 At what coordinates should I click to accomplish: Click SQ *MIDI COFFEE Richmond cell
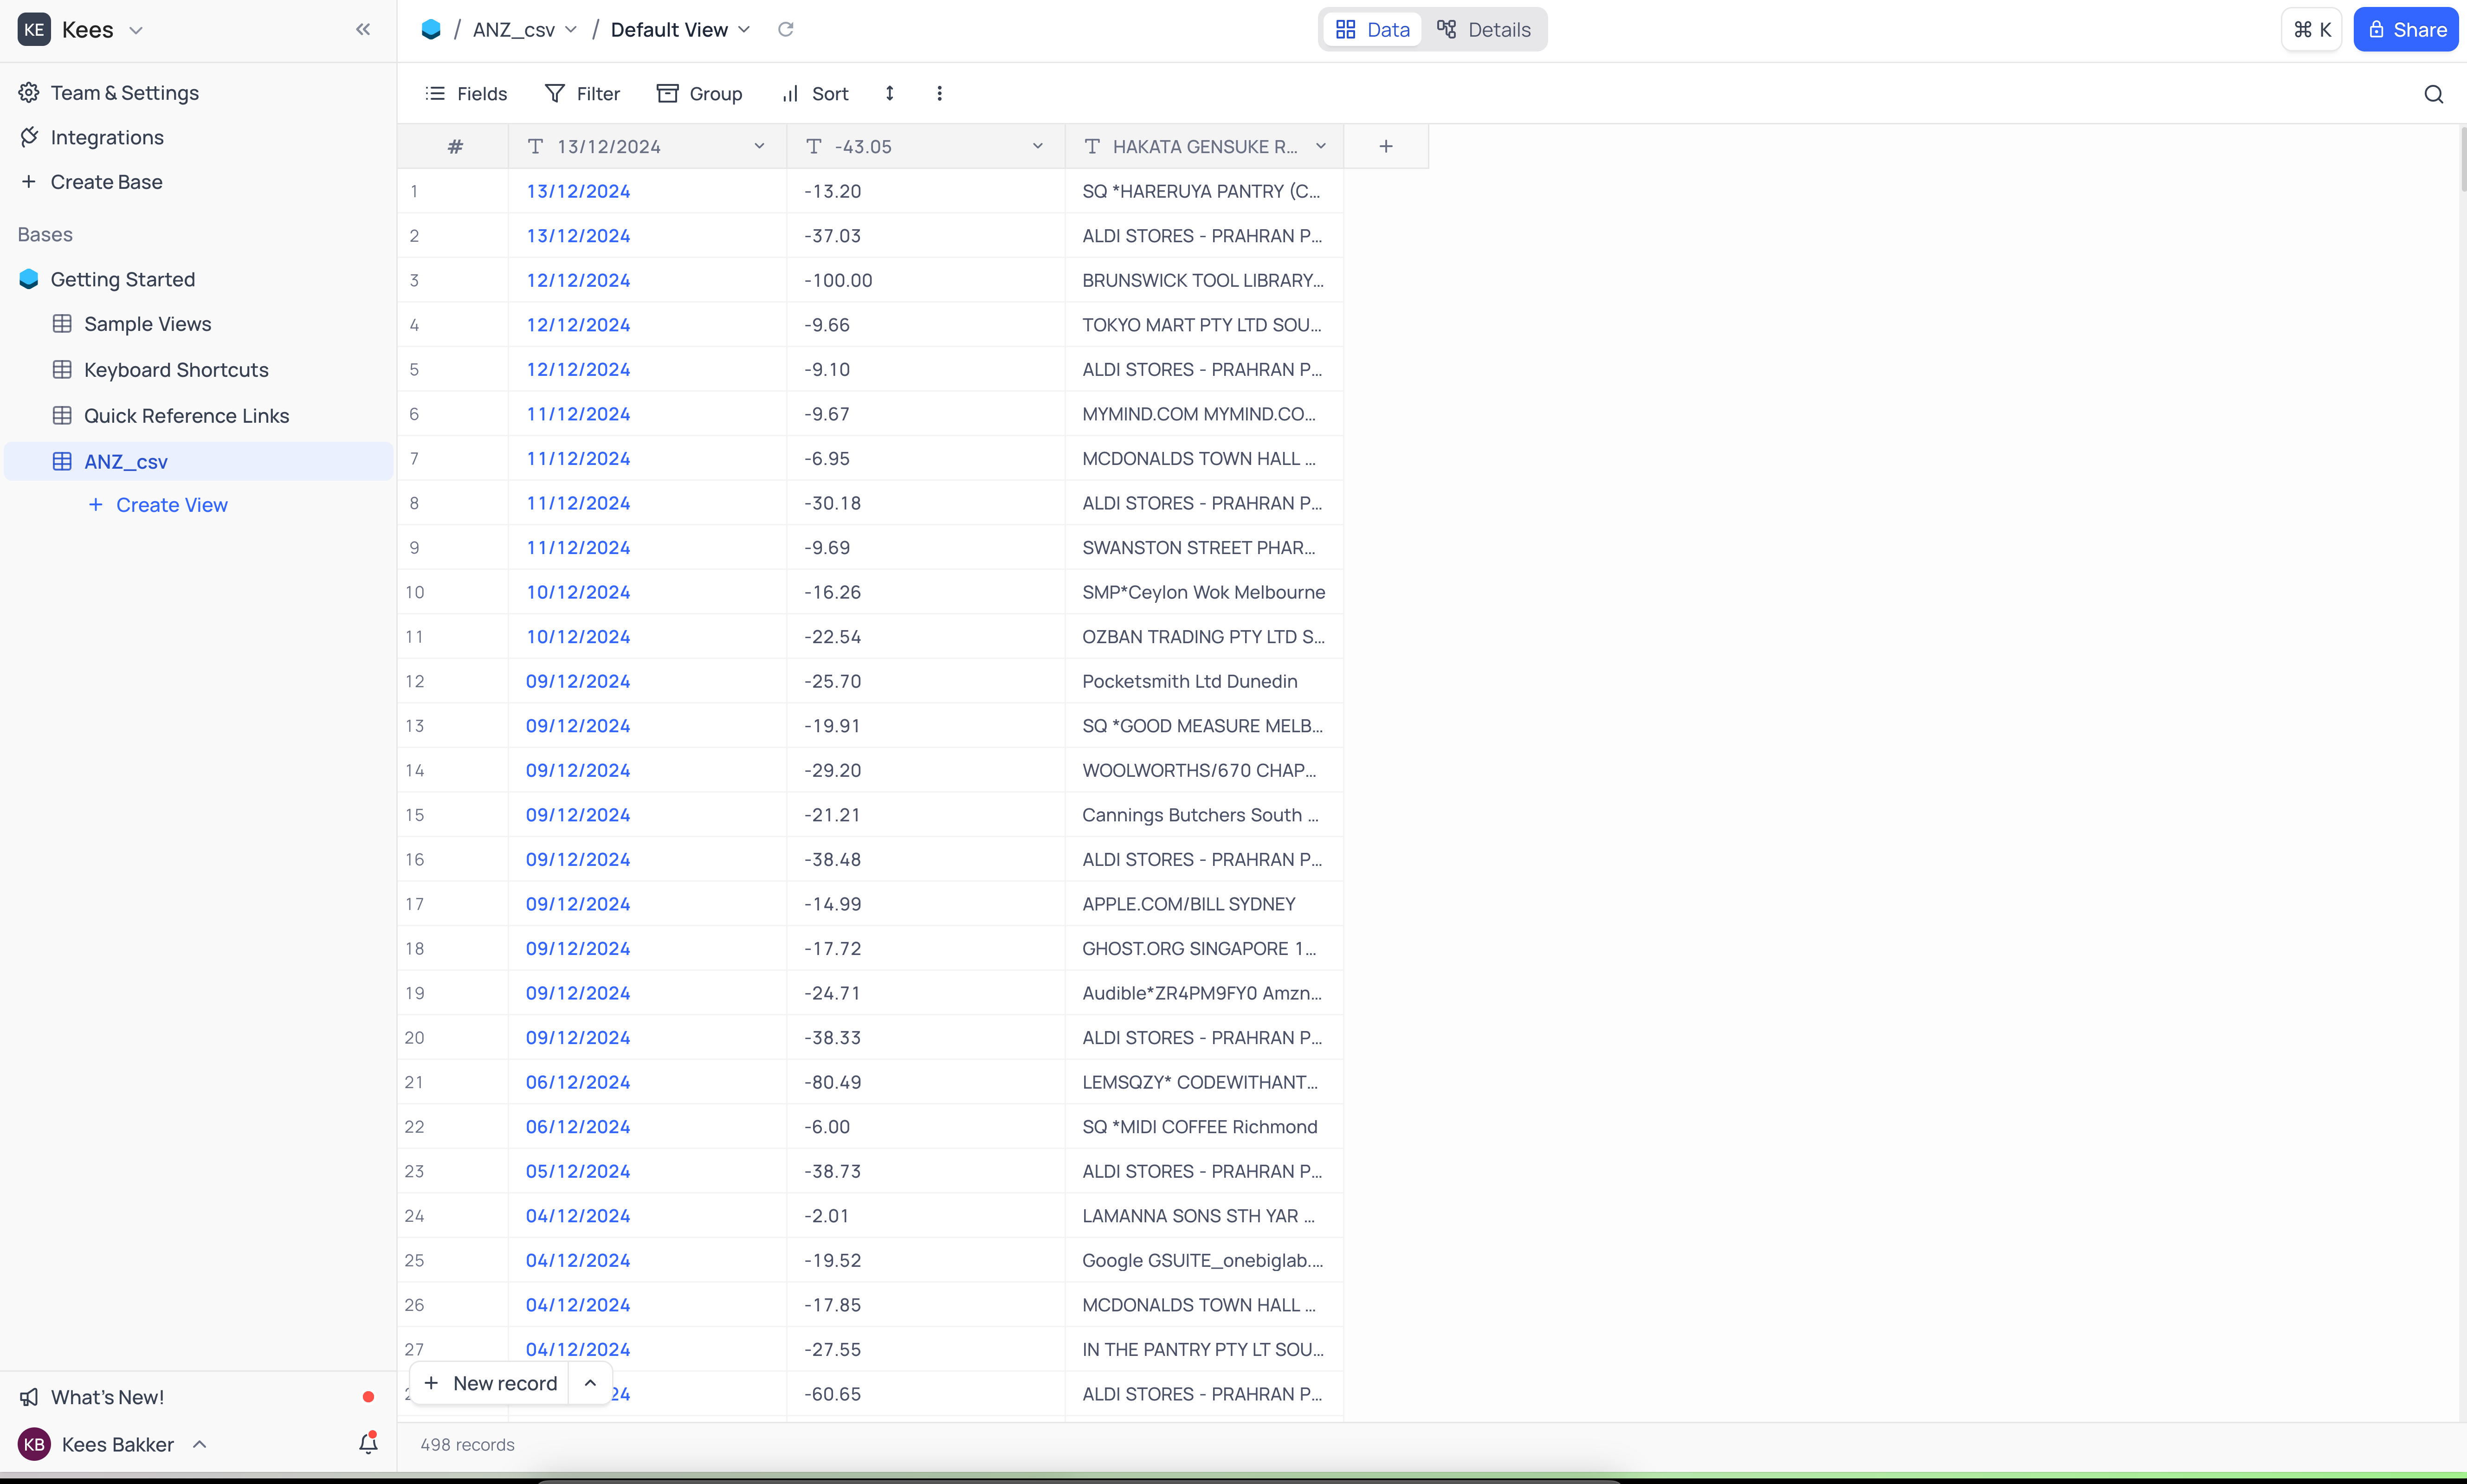click(1204, 1127)
